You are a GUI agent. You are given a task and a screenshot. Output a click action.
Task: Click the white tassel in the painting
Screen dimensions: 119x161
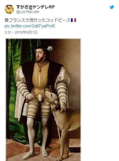pyautogui.click(x=25, y=109)
